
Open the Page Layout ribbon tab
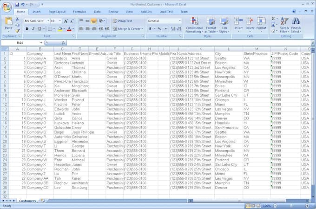(x=57, y=12)
